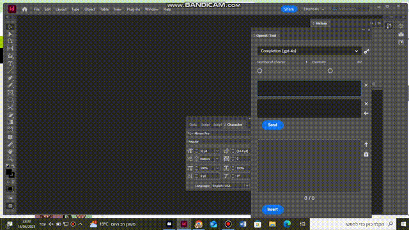The image size is (409, 230).
Task: Expand the font size dropdown
Action: (x=217, y=151)
